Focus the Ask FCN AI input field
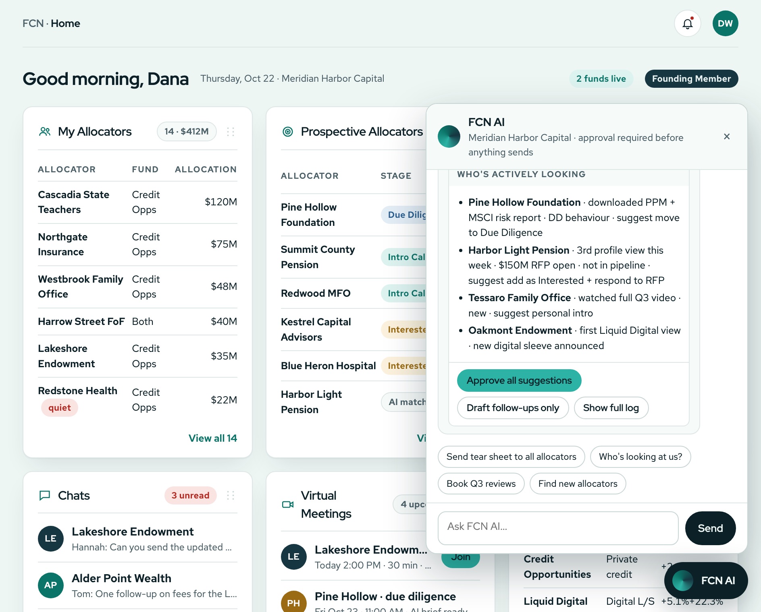 coord(558,528)
